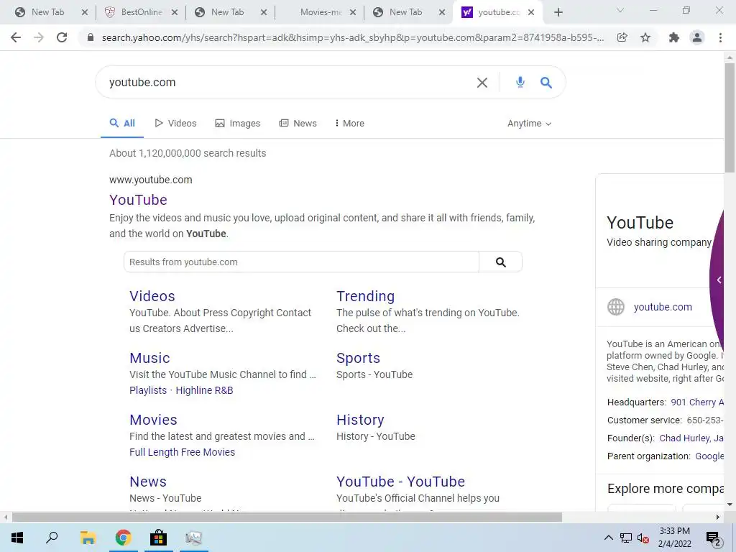Viewport: 736px width, 552px height.
Task: Submit search with blue magnifier icon
Action: pyautogui.click(x=546, y=83)
